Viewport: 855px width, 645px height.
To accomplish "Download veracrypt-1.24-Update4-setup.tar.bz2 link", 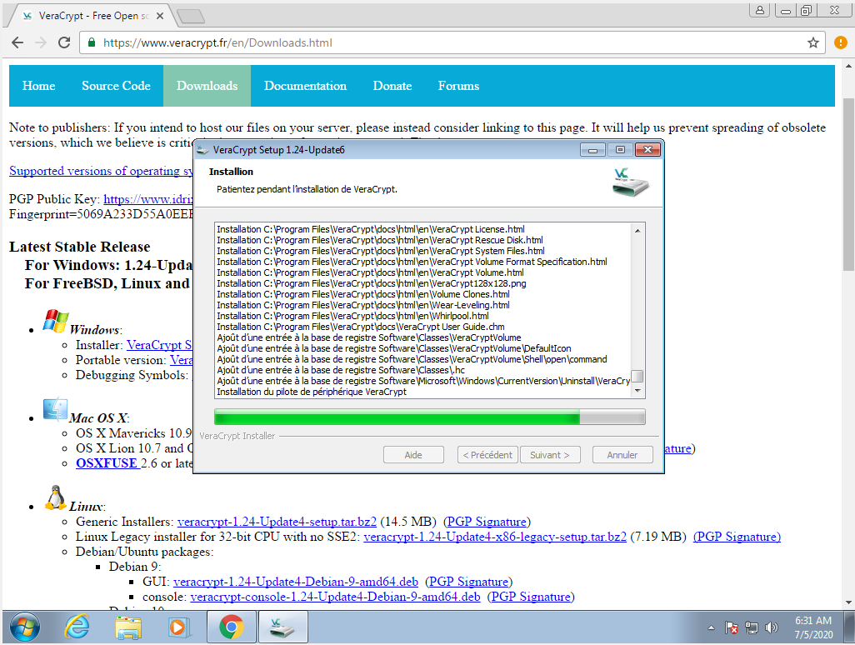I will point(277,522).
